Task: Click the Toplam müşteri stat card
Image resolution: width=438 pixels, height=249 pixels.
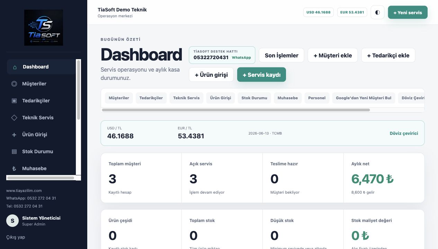Action: click(x=141, y=178)
